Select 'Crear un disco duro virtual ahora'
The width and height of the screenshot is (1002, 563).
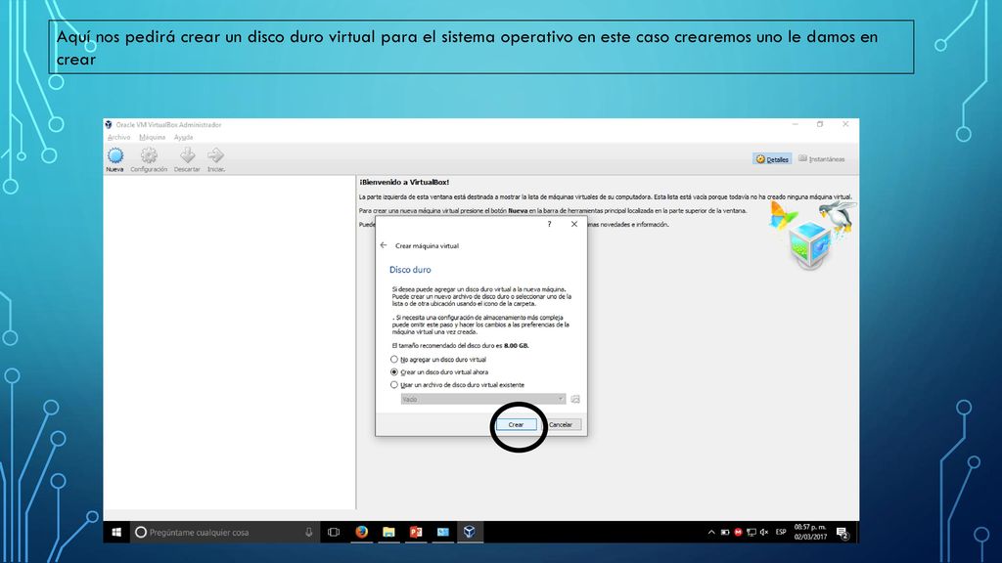pos(439,372)
